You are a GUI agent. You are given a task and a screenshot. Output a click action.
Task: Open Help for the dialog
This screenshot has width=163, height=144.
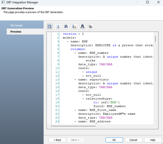(x=153, y=140)
